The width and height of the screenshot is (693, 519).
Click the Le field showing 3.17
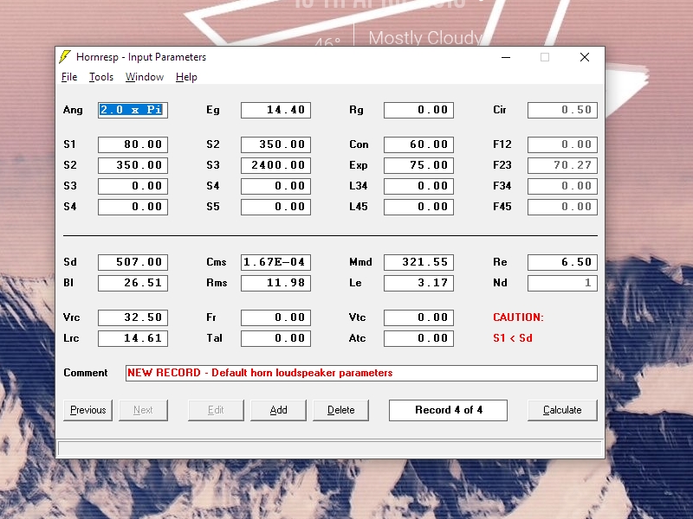click(418, 283)
